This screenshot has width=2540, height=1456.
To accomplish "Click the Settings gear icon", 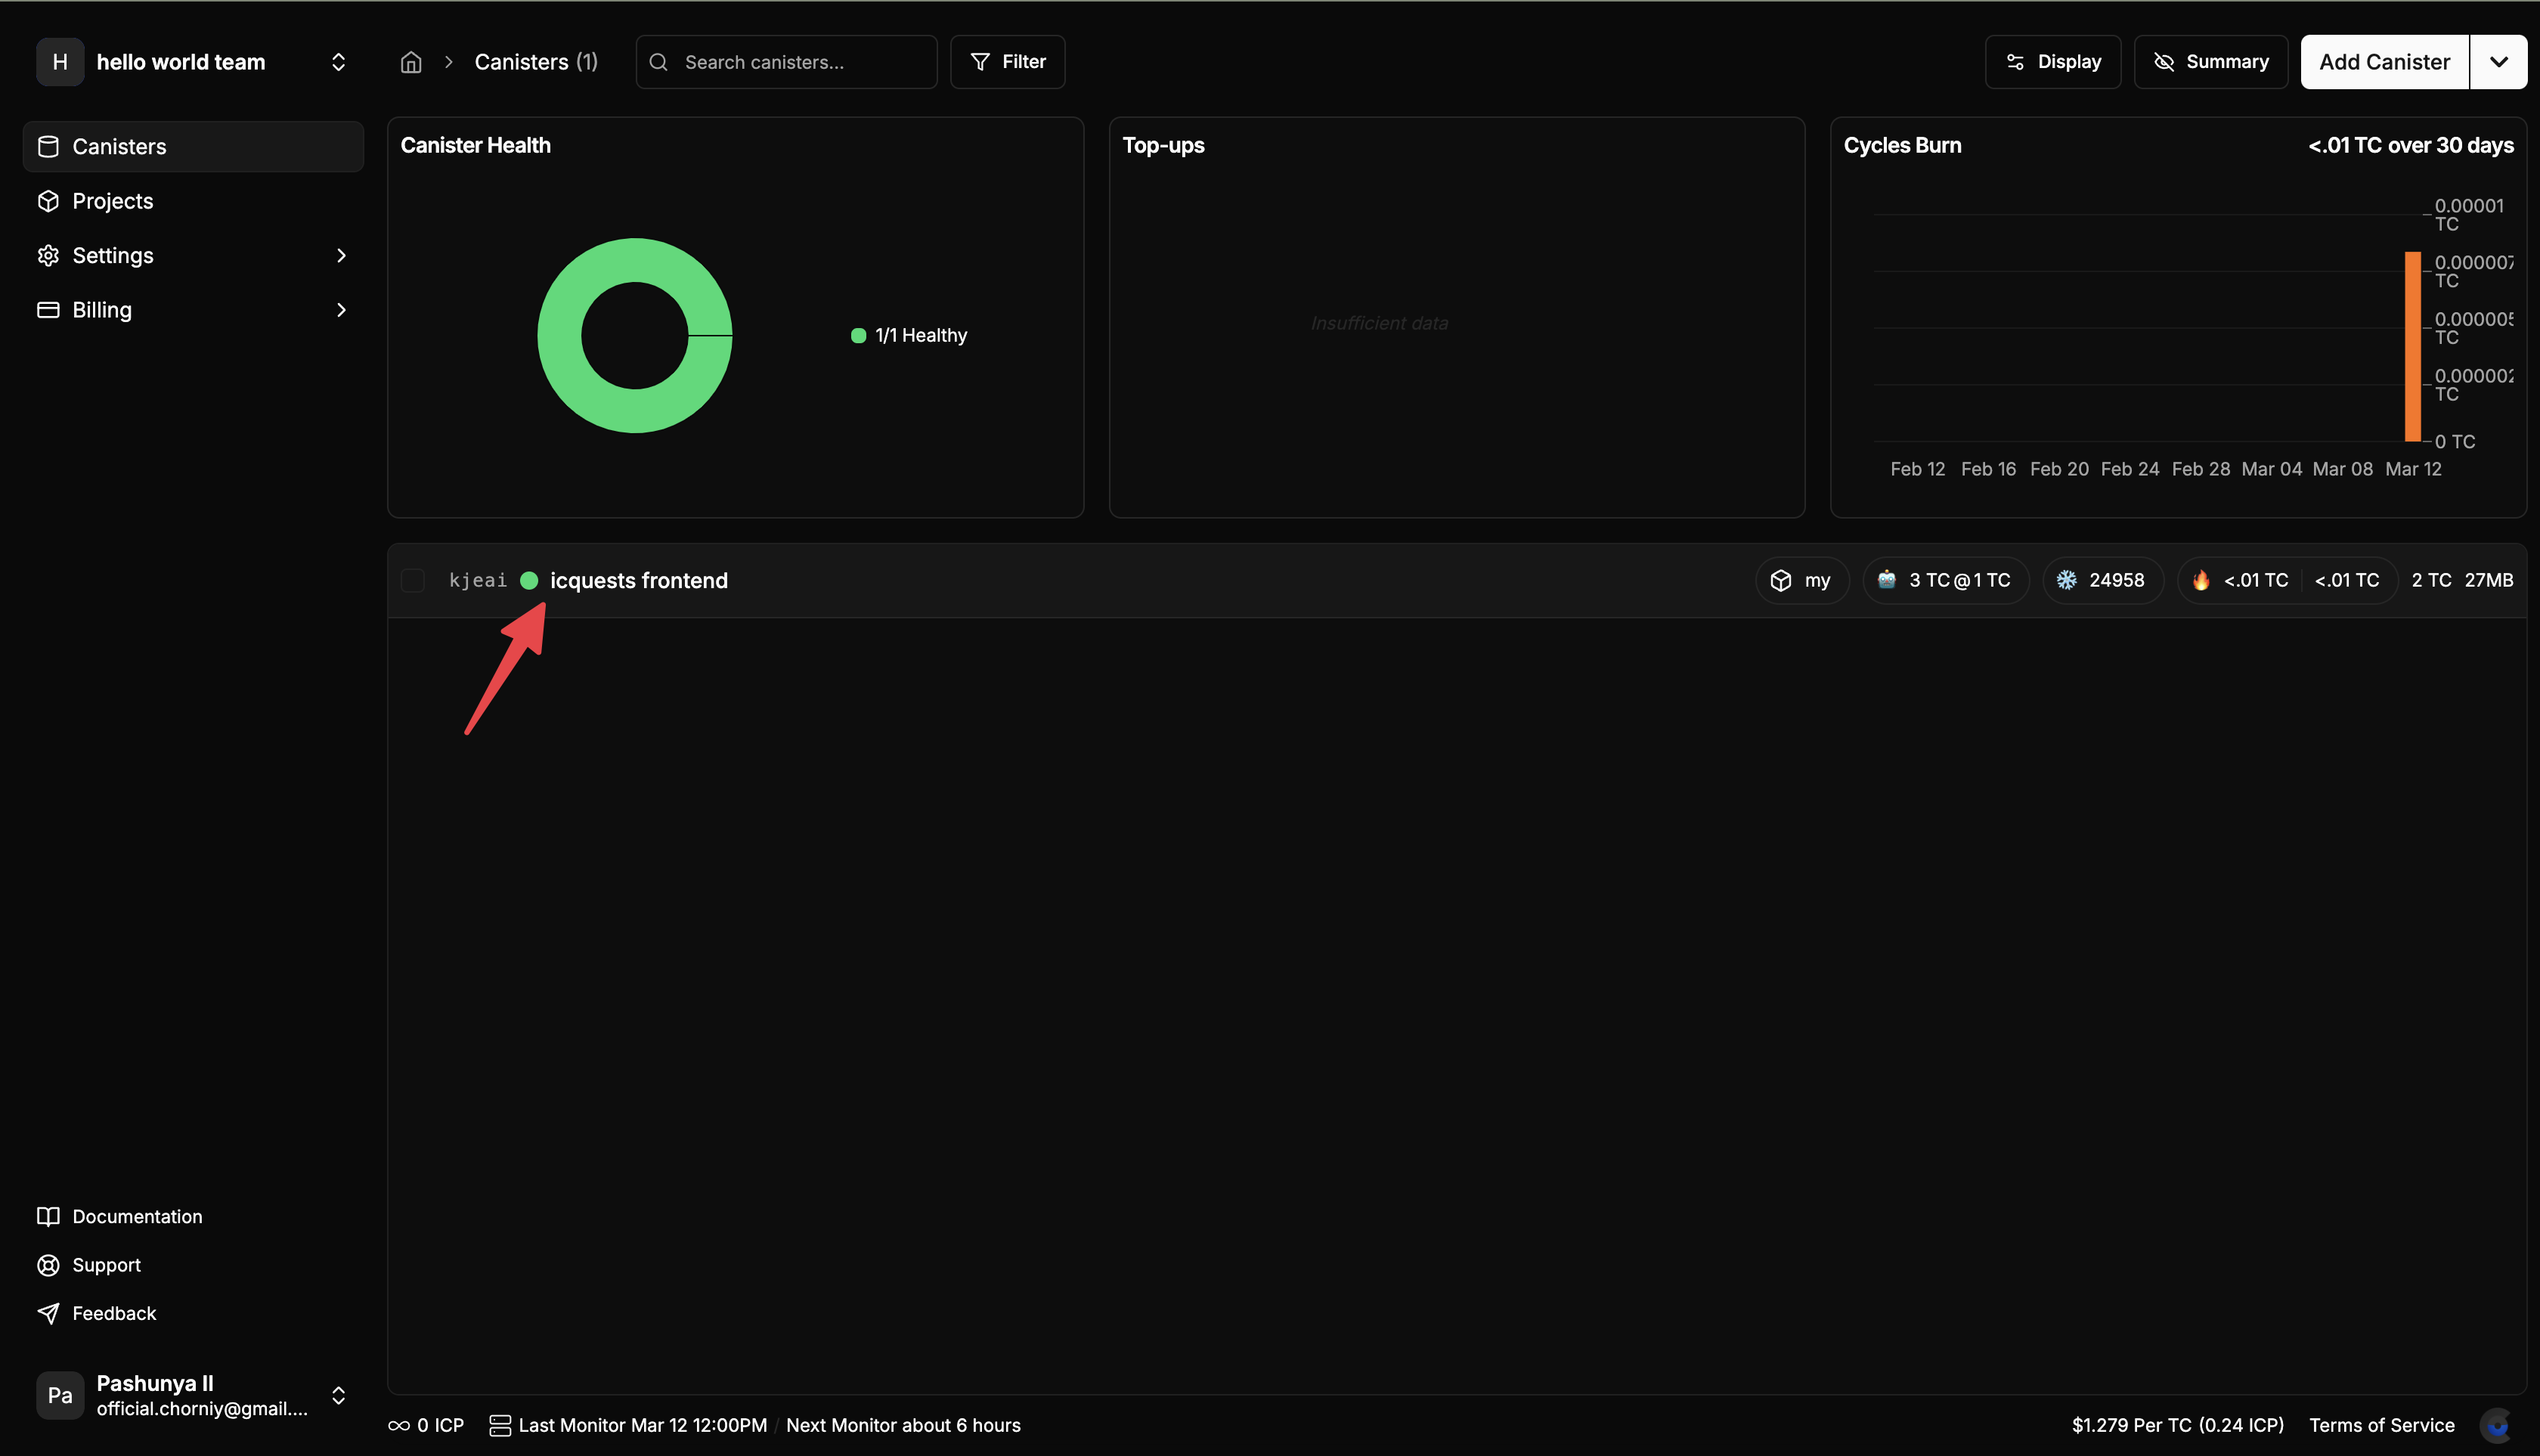I will [x=48, y=255].
